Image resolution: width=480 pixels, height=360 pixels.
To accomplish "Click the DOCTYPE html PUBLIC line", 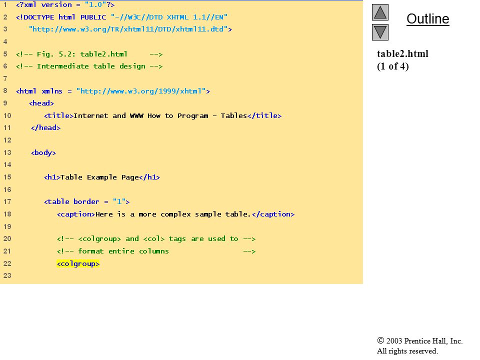I will (121, 17).
